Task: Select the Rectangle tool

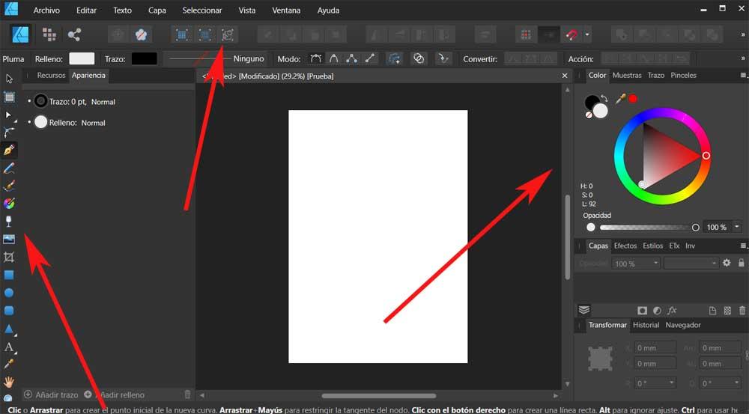Action: (9, 275)
